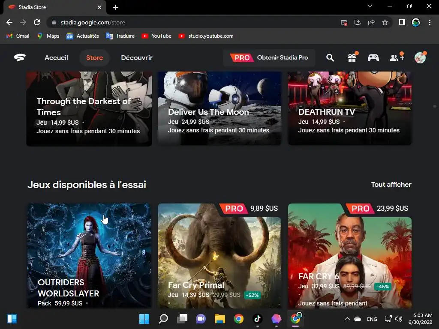This screenshot has width=439, height=329.
Task: Open the tab search chevron
Action: 370,6
